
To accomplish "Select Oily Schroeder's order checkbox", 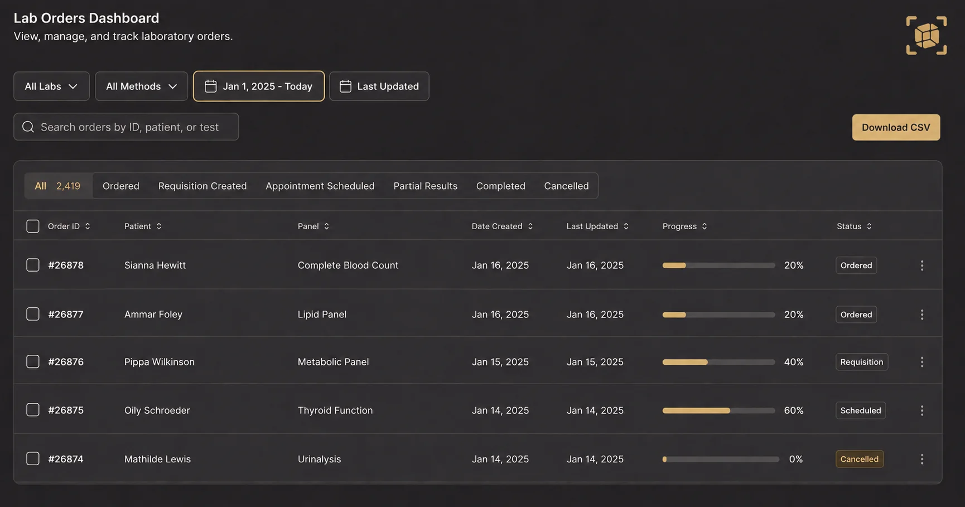I will 33,410.
